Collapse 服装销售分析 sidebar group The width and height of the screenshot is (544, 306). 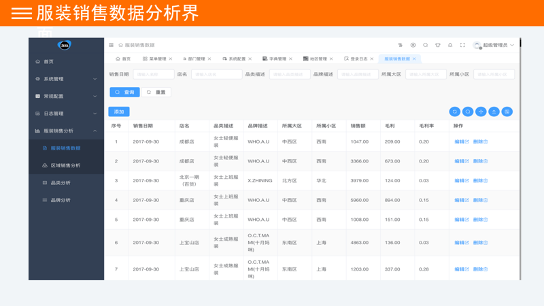[x=66, y=131]
